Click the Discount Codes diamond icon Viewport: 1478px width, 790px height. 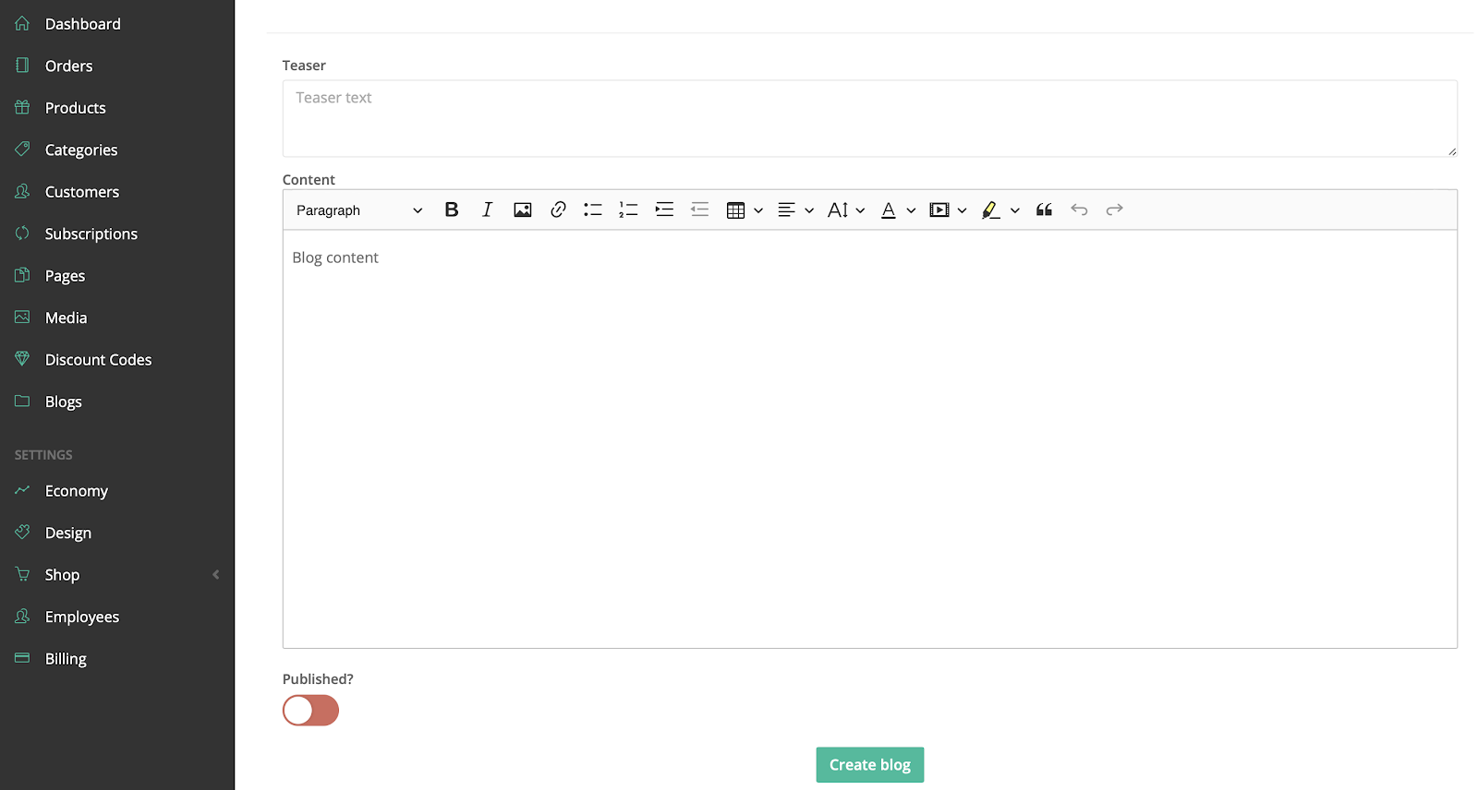pyautogui.click(x=22, y=358)
